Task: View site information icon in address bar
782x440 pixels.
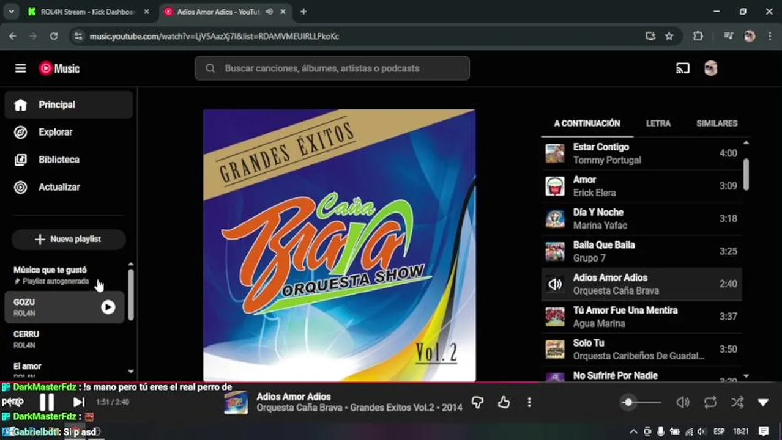Action: pos(78,36)
